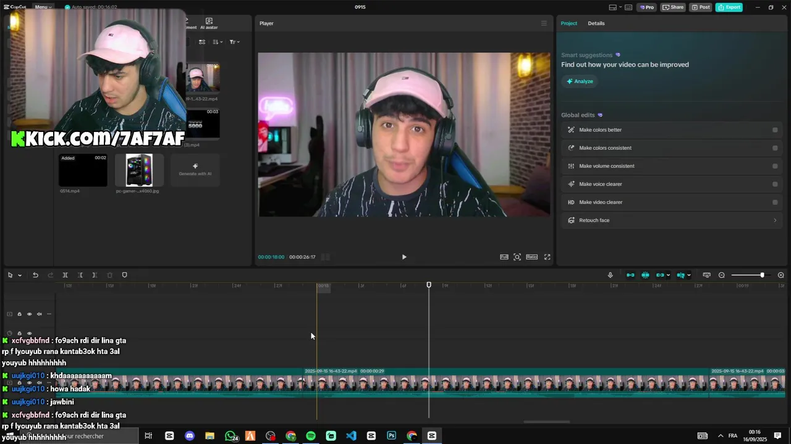Open the CapCut Menu dropdown

click(x=43, y=7)
